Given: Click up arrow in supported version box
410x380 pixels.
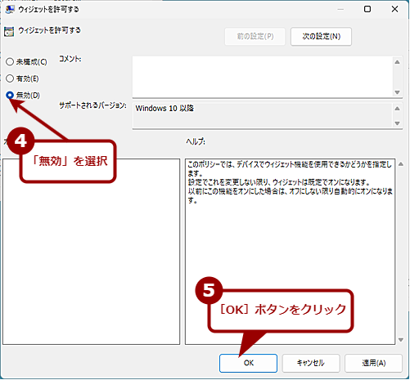Looking at the screenshot, I should click(x=397, y=109).
